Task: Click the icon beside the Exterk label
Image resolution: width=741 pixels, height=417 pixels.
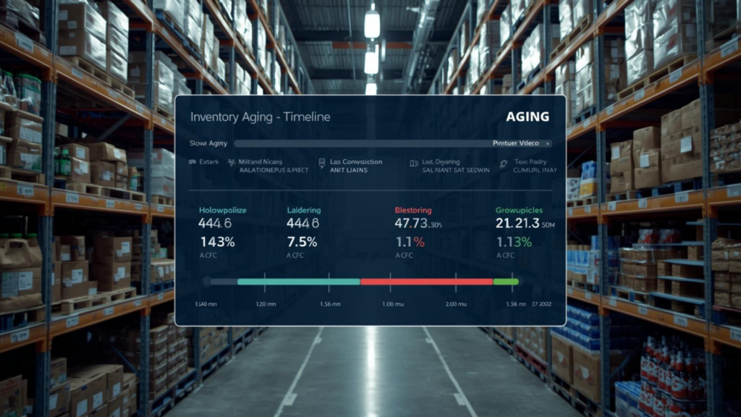Action: tap(192, 161)
